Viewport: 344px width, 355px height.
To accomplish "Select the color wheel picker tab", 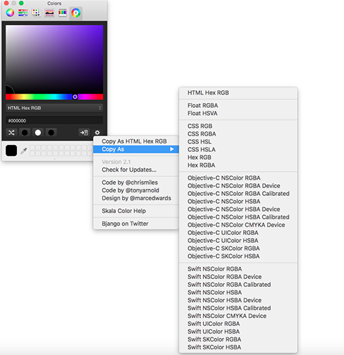I will [10, 13].
